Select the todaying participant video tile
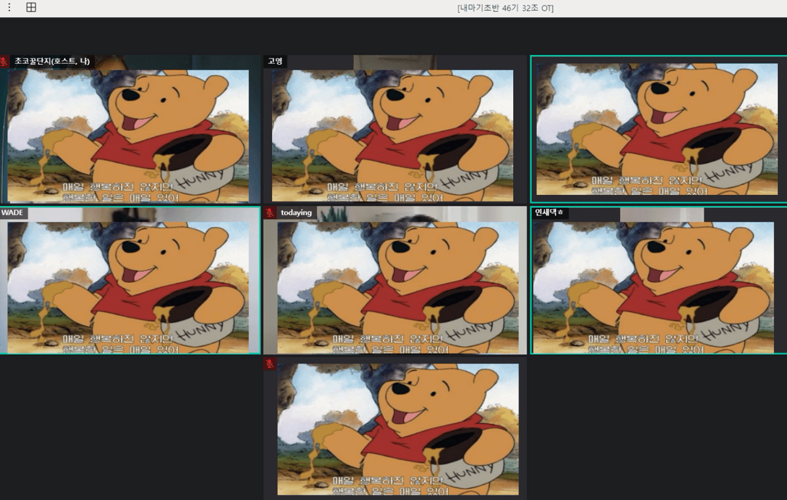Viewport: 787px width, 500px height. pos(395,281)
